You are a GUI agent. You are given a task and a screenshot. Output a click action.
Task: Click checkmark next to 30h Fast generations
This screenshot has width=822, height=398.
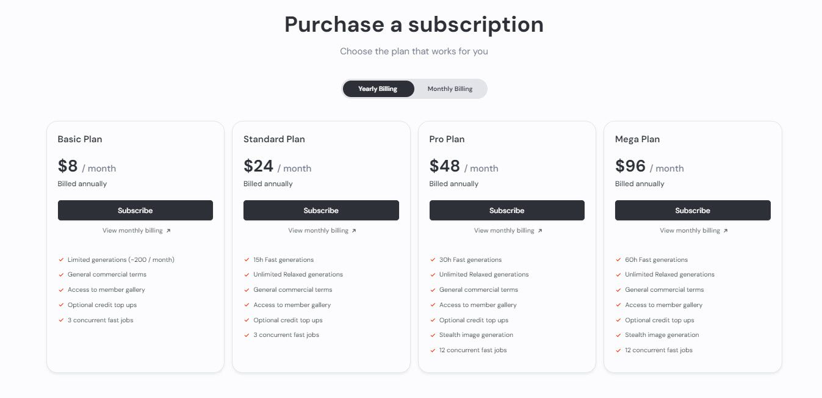point(433,260)
